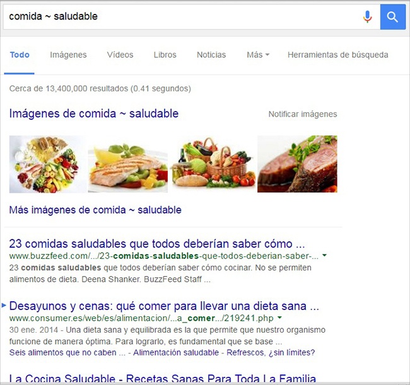Open the food pie chart thumbnail
410x385 pixels.
[47, 164]
